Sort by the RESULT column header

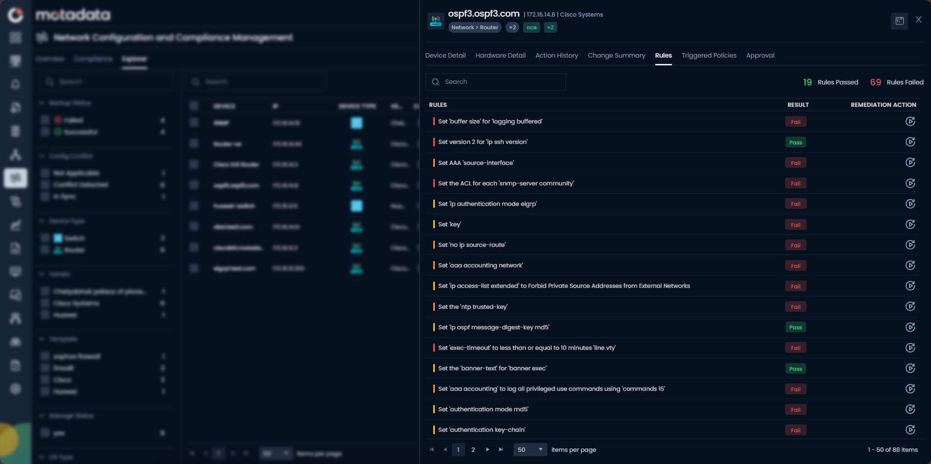click(x=798, y=105)
